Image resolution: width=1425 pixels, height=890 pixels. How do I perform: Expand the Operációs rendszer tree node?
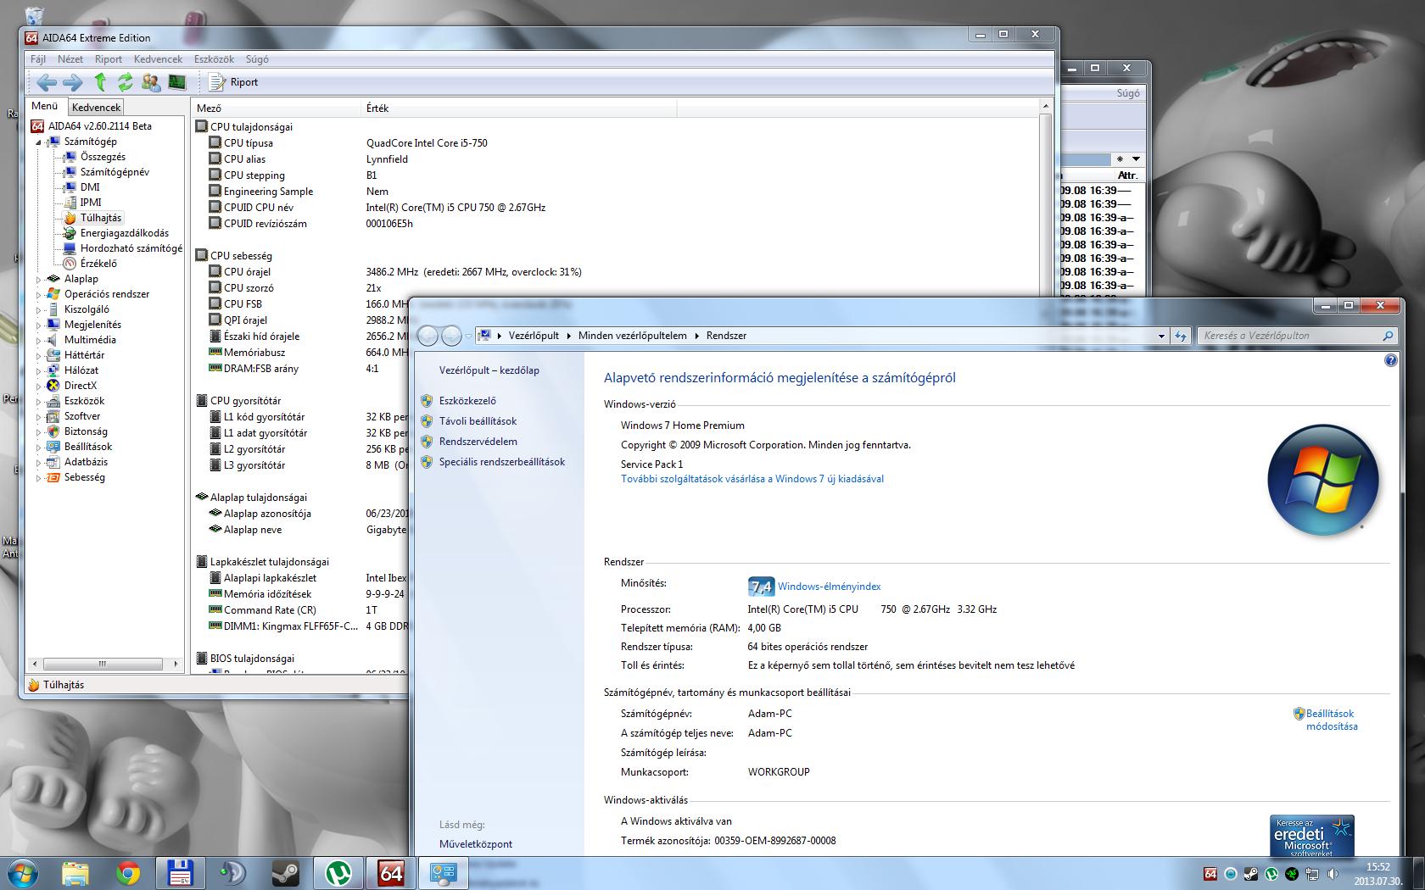coord(38,295)
